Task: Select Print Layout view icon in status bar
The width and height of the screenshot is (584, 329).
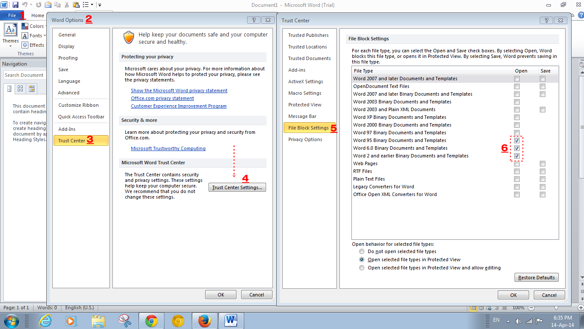Action: click(473, 308)
